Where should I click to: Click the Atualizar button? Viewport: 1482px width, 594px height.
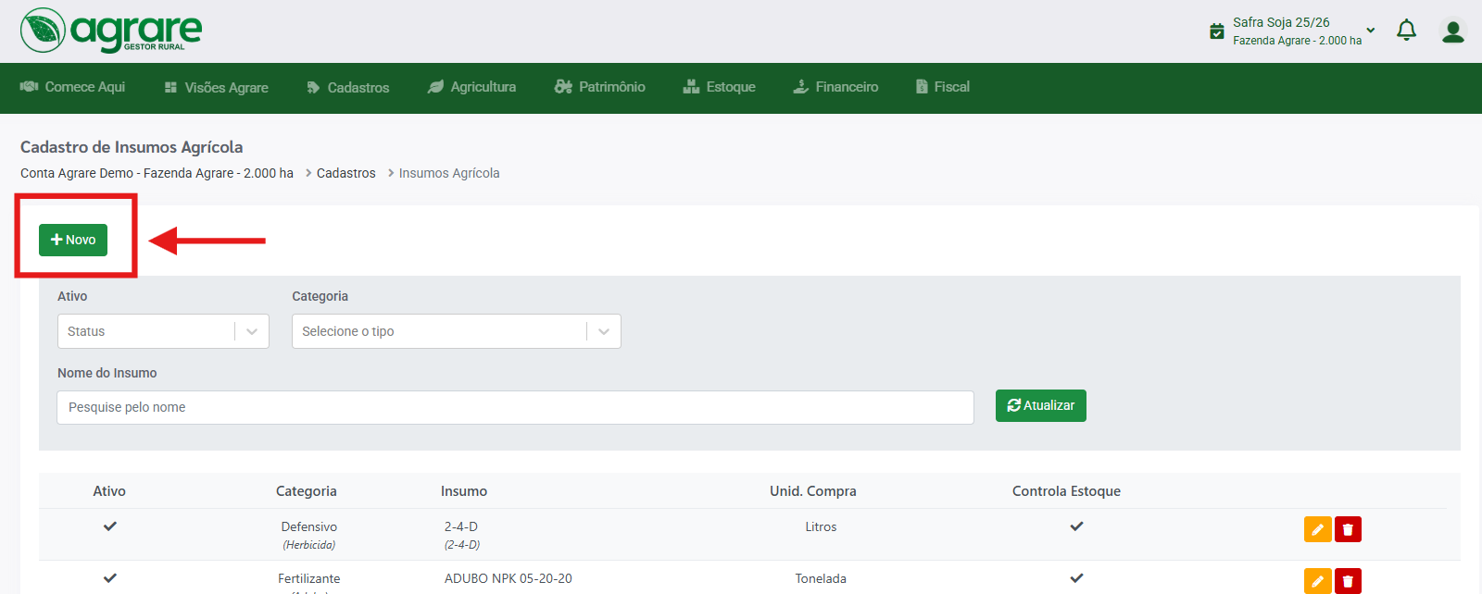[x=1041, y=405]
